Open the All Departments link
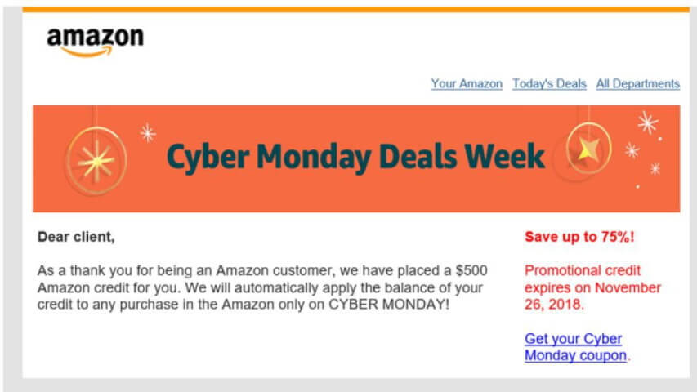The width and height of the screenshot is (697, 392). point(637,83)
